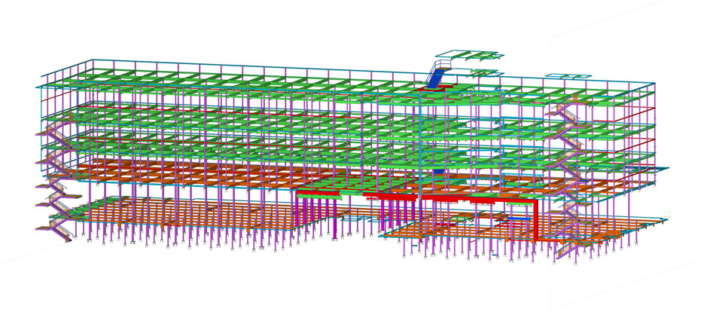Select the blue rooftop staircase

click(436, 76)
